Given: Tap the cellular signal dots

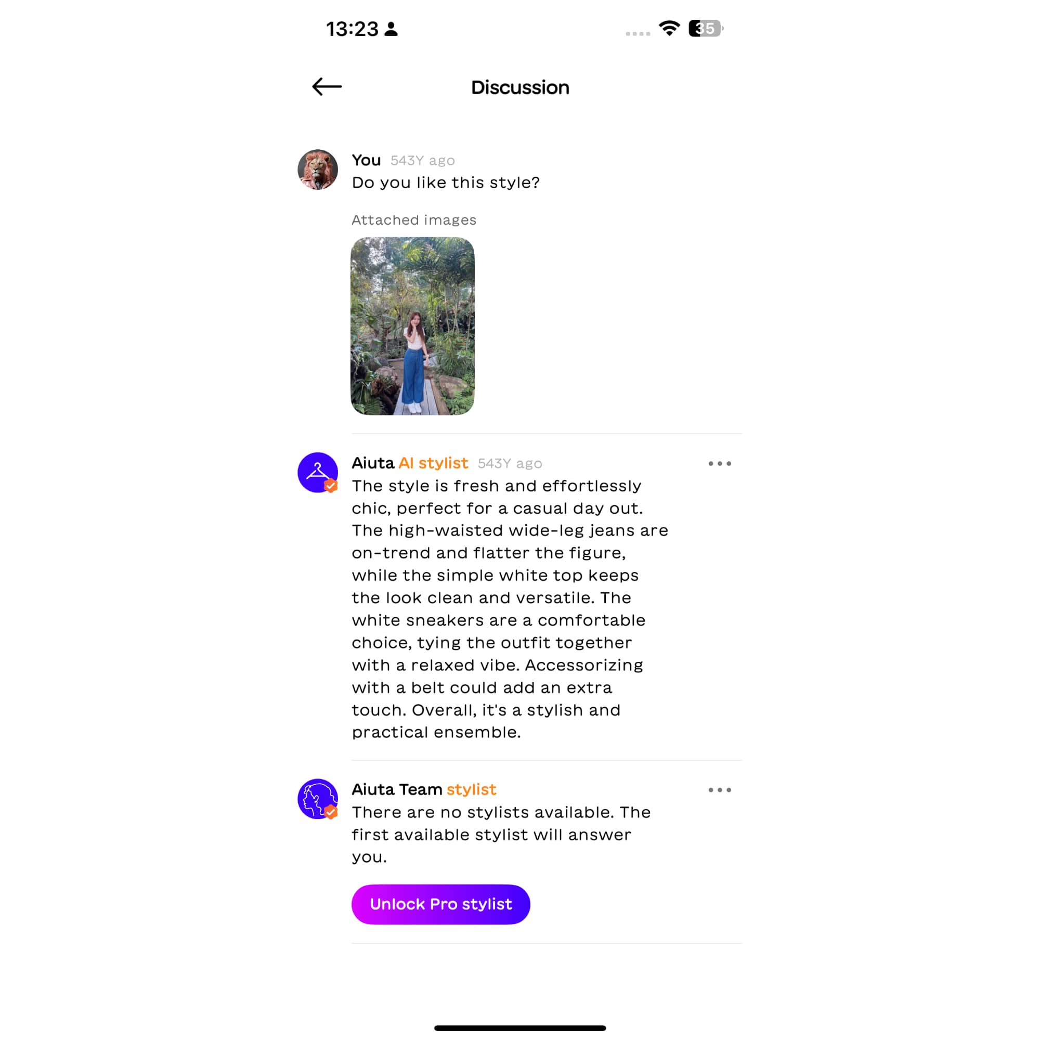Looking at the screenshot, I should click(638, 33).
